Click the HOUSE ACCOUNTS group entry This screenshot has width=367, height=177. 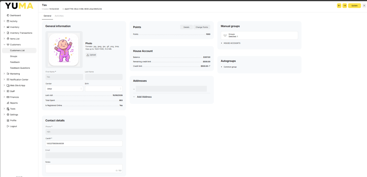coord(232,43)
